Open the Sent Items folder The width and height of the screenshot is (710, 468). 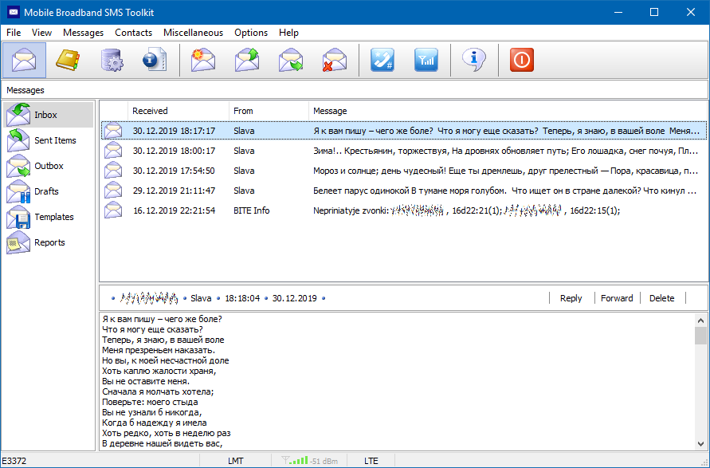[51, 140]
